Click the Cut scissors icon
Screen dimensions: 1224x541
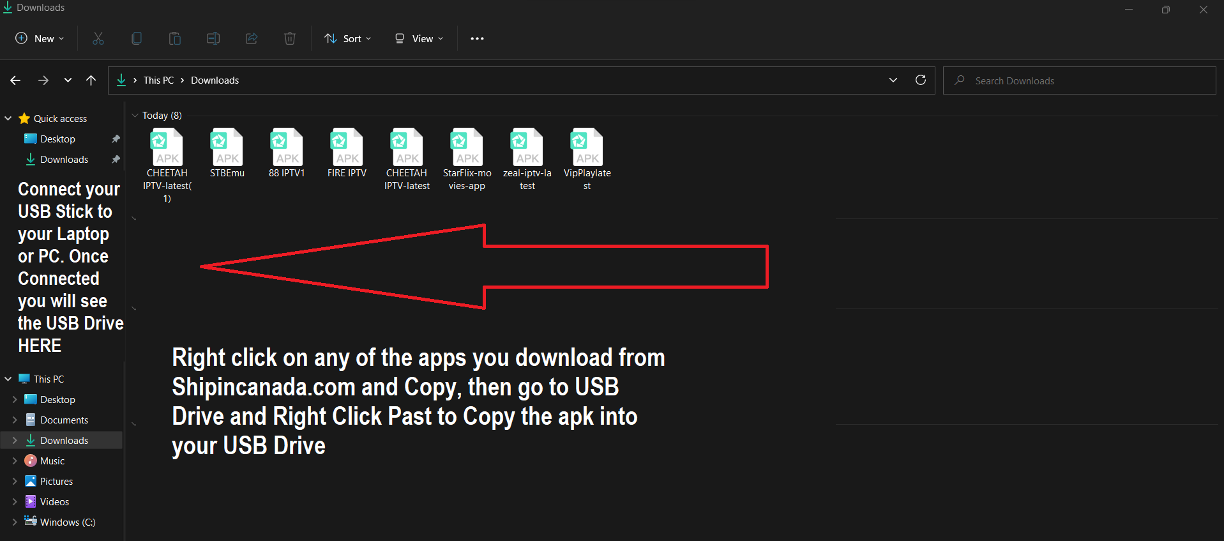98,38
